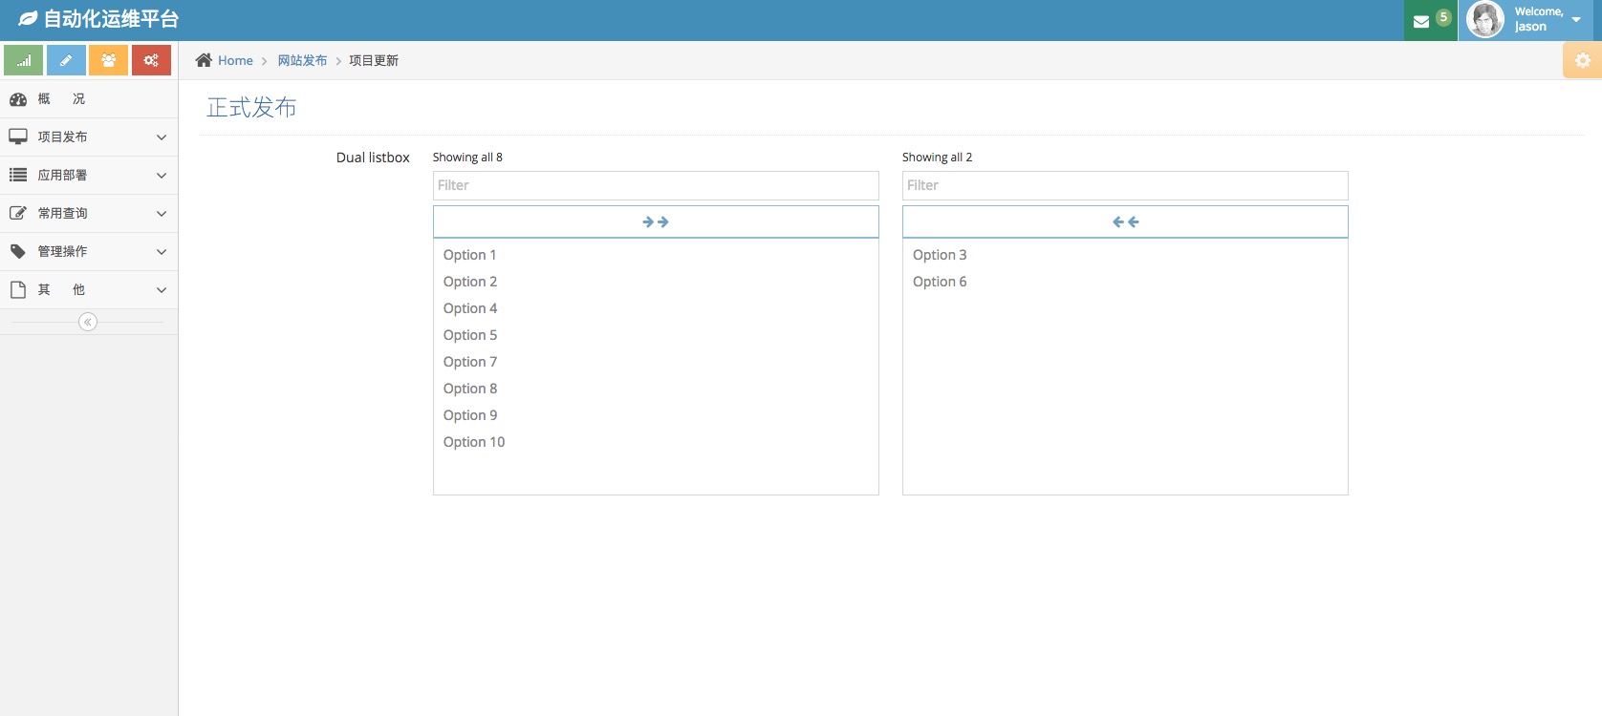Click the tag icon beside 管理操作
The height and width of the screenshot is (716, 1602).
pos(18,252)
